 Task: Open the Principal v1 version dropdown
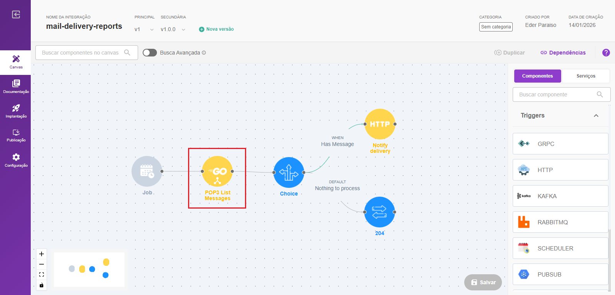(144, 30)
